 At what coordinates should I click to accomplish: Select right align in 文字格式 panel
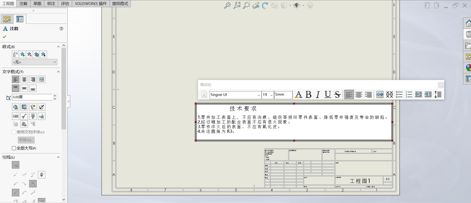pyautogui.click(x=33, y=79)
